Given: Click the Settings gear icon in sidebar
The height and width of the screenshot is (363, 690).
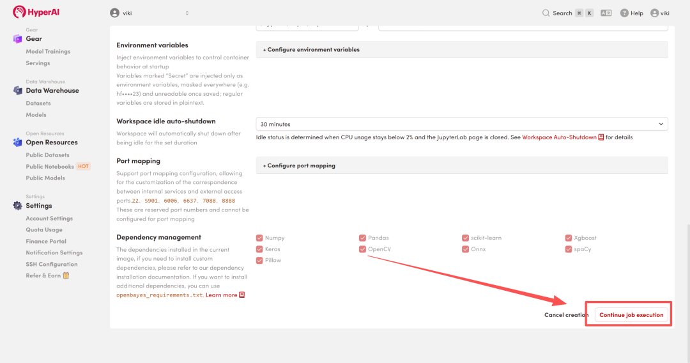Looking at the screenshot, I should pyautogui.click(x=18, y=206).
